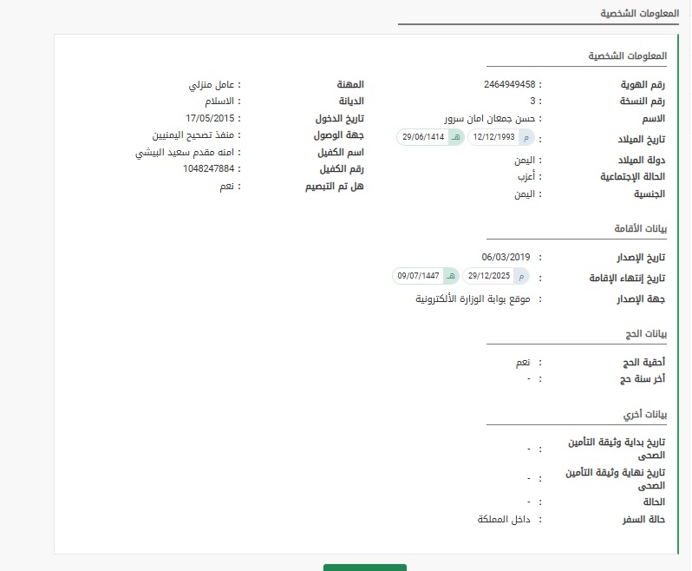This screenshot has width=692, height=571.
Task: Click the Hijri 'هـ' badge beside birth date 29/06/1414
Action: click(454, 137)
